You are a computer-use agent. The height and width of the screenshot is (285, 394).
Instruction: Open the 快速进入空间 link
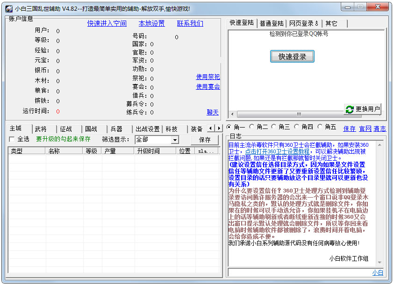[107, 23]
